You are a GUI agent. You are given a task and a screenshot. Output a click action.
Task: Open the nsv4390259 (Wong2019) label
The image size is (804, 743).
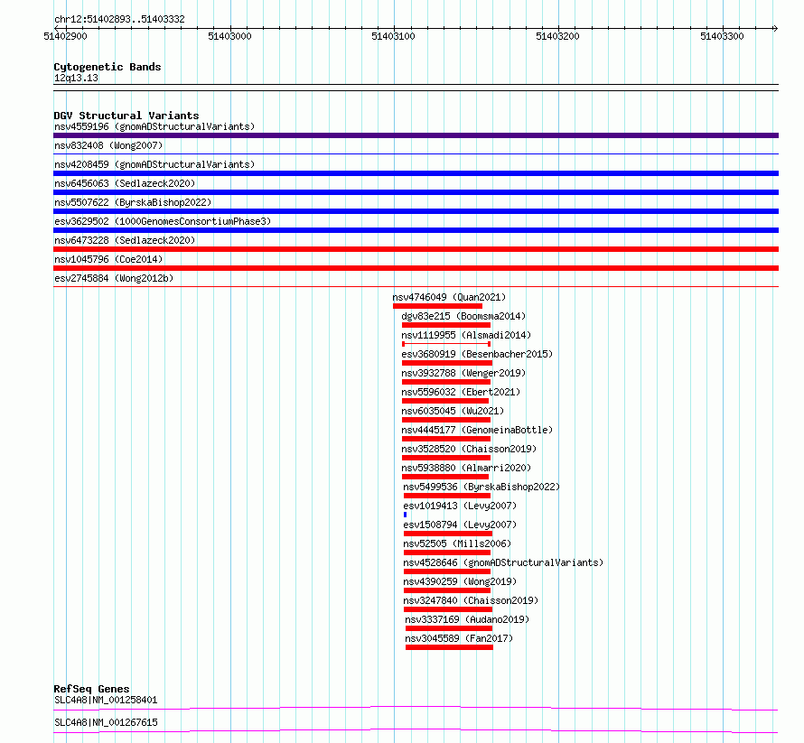[x=460, y=581]
